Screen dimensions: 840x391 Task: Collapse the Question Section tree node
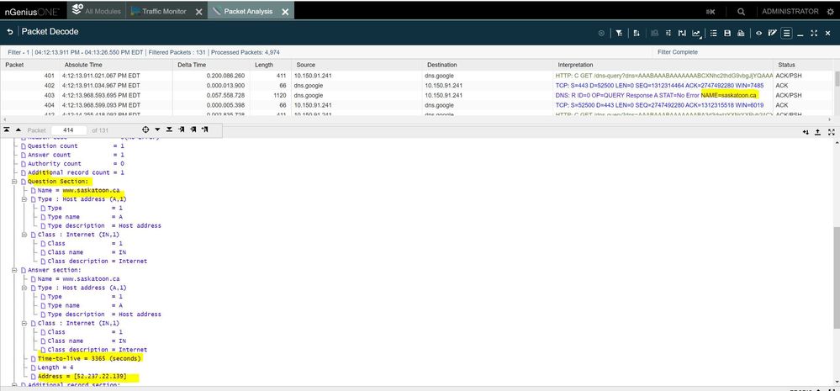pos(14,182)
